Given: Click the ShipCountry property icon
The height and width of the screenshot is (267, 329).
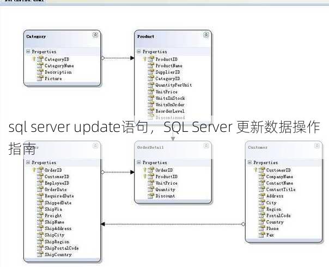Looking at the screenshot, I should [x=40, y=254].
